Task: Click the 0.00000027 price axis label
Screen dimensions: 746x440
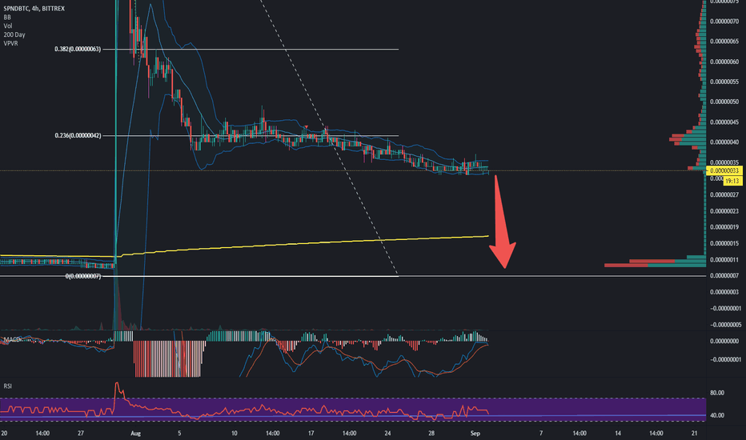Action: pyautogui.click(x=724, y=195)
